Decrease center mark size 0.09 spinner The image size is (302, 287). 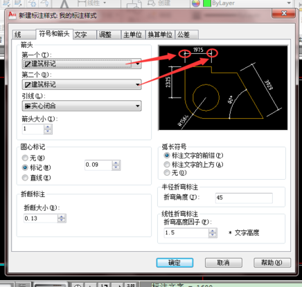[116, 167]
